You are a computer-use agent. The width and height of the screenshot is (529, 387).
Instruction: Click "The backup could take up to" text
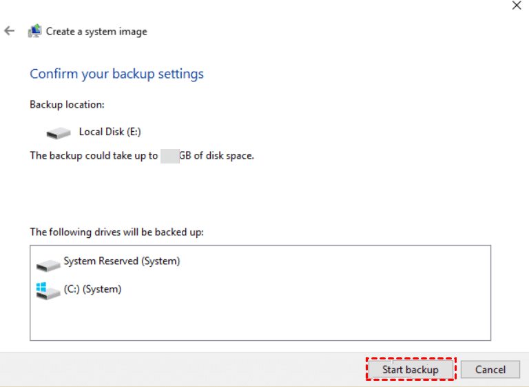coord(94,156)
